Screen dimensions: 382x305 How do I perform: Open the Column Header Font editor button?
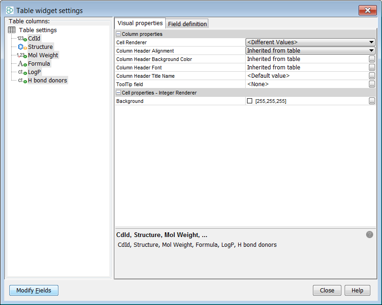[x=372, y=68]
